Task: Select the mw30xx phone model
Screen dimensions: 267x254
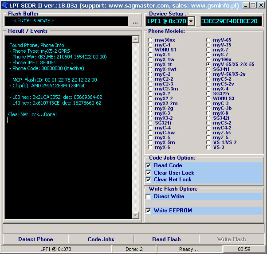Action: 150,40
